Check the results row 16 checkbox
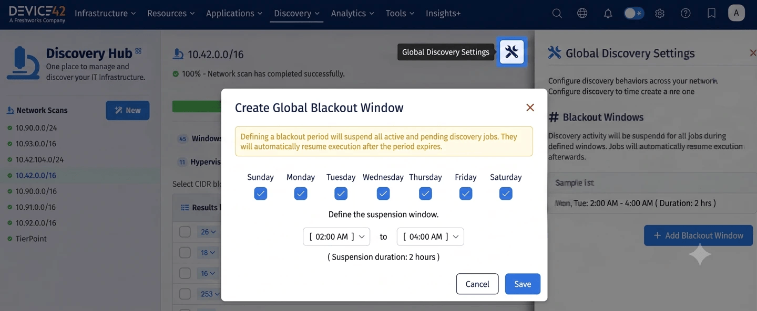This screenshot has width=757, height=311. tap(185, 273)
